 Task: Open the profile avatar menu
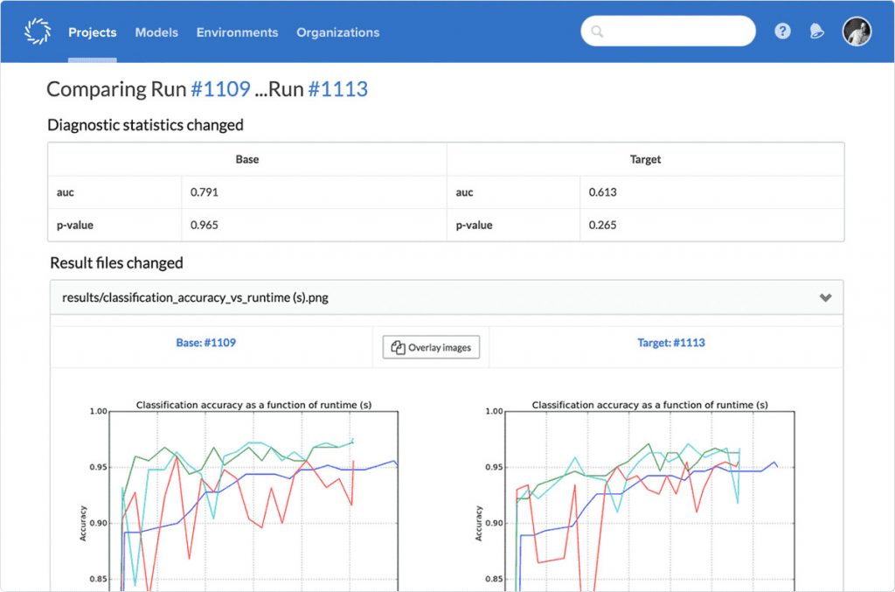pos(857,31)
